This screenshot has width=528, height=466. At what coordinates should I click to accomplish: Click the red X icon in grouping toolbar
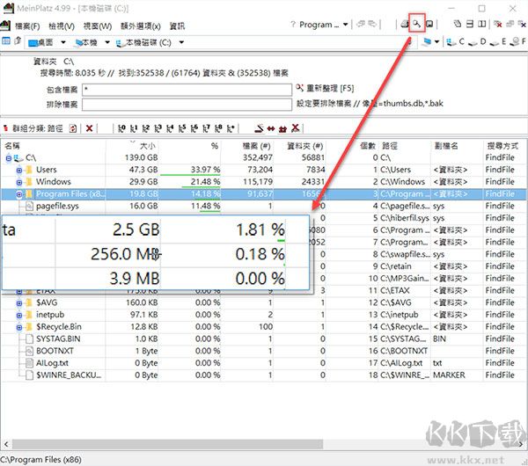tap(89, 128)
